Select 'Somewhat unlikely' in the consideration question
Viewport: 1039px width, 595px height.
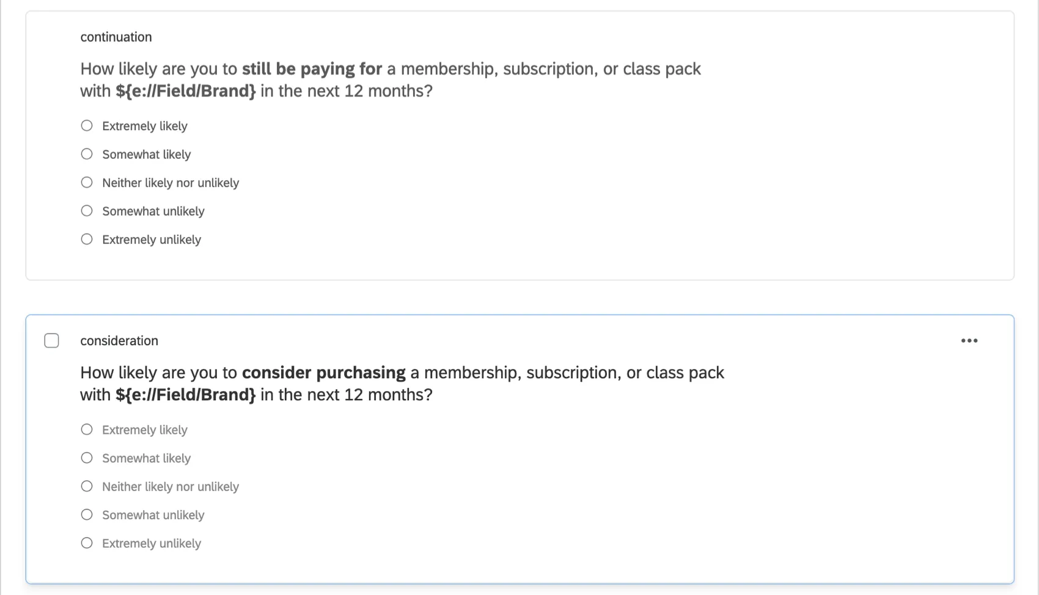(86, 514)
